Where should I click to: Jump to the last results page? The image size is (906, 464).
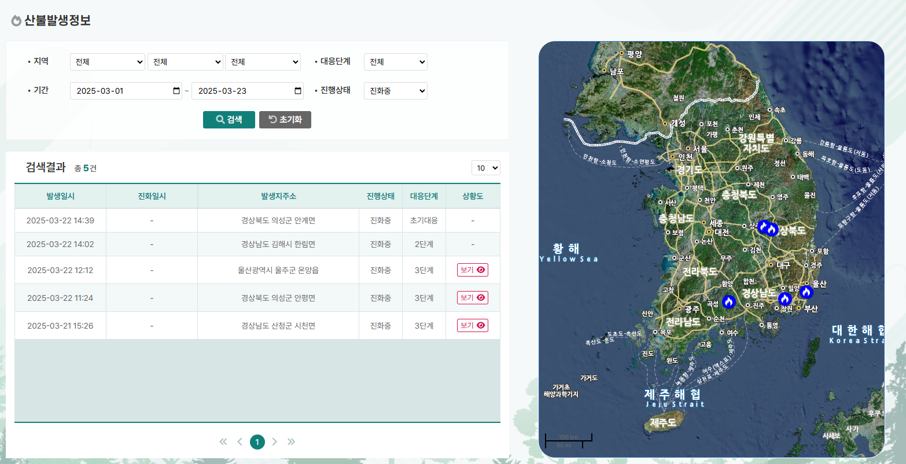[x=292, y=442]
